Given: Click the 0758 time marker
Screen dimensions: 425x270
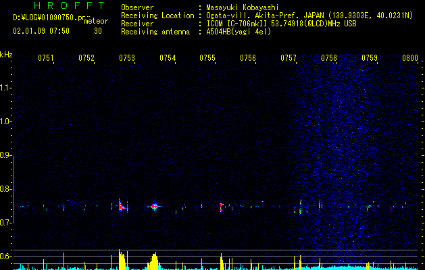Looking at the screenshot, I should (x=329, y=58).
